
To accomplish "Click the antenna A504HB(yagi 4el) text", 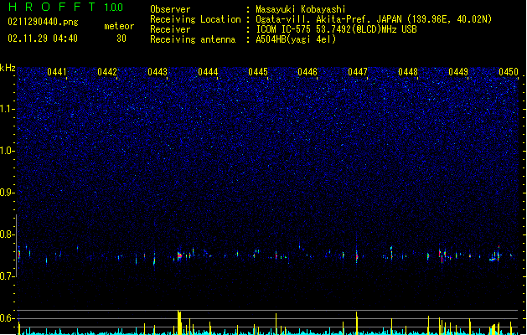I will 296,39.
